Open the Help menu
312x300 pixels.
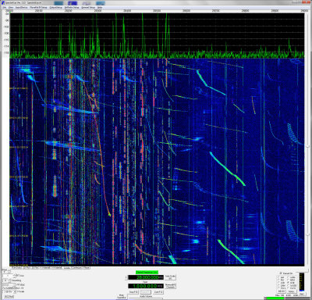(x=100, y=8)
